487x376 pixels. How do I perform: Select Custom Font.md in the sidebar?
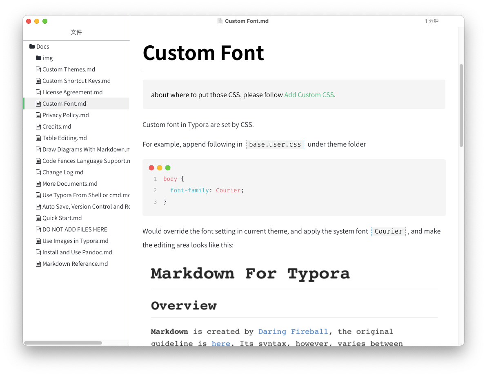pos(76,104)
